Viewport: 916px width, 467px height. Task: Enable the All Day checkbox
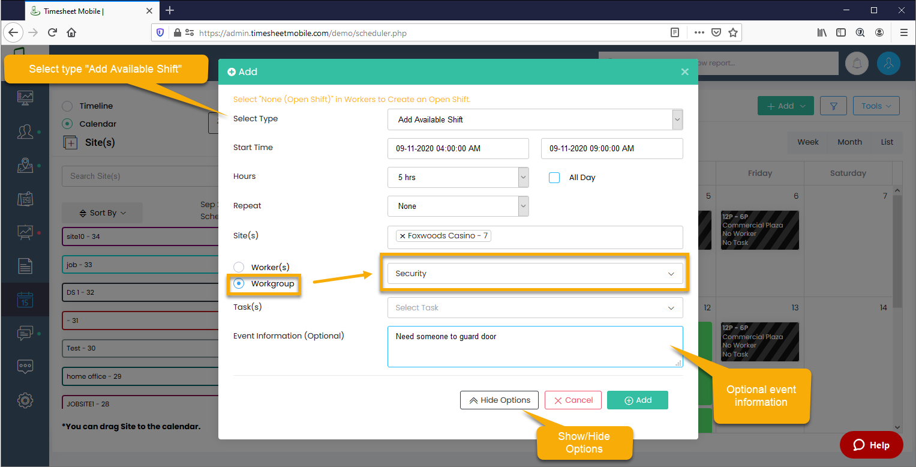(x=554, y=178)
